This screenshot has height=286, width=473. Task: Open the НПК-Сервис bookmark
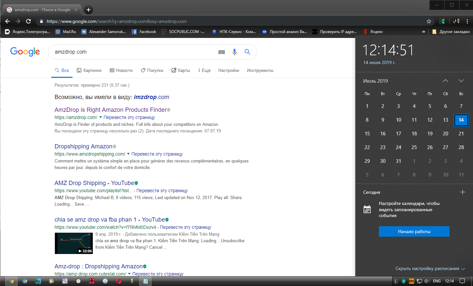234,32
